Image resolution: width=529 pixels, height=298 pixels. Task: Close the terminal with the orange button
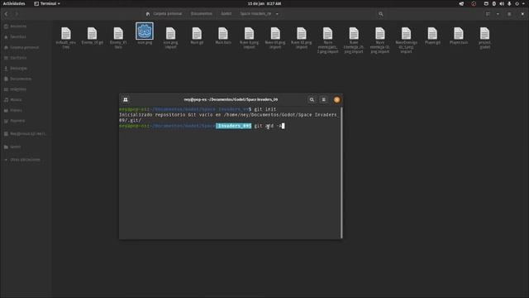pyautogui.click(x=336, y=99)
